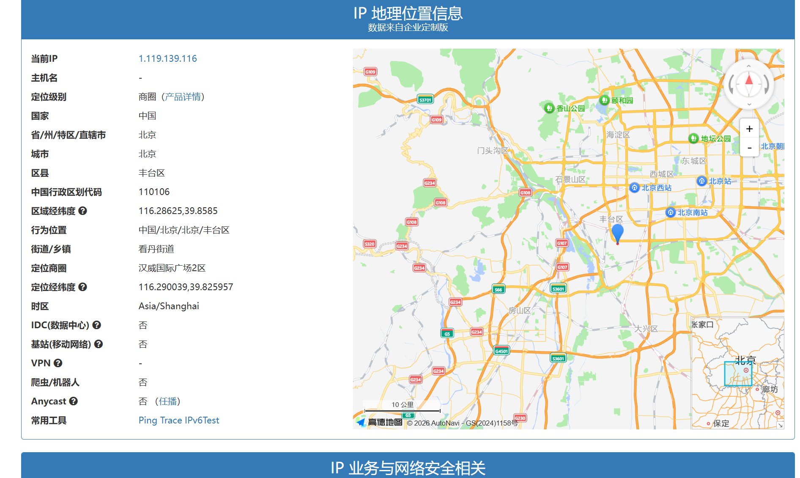Collapse the overview mini-map corner arrow
800x478 pixels.
(780, 425)
